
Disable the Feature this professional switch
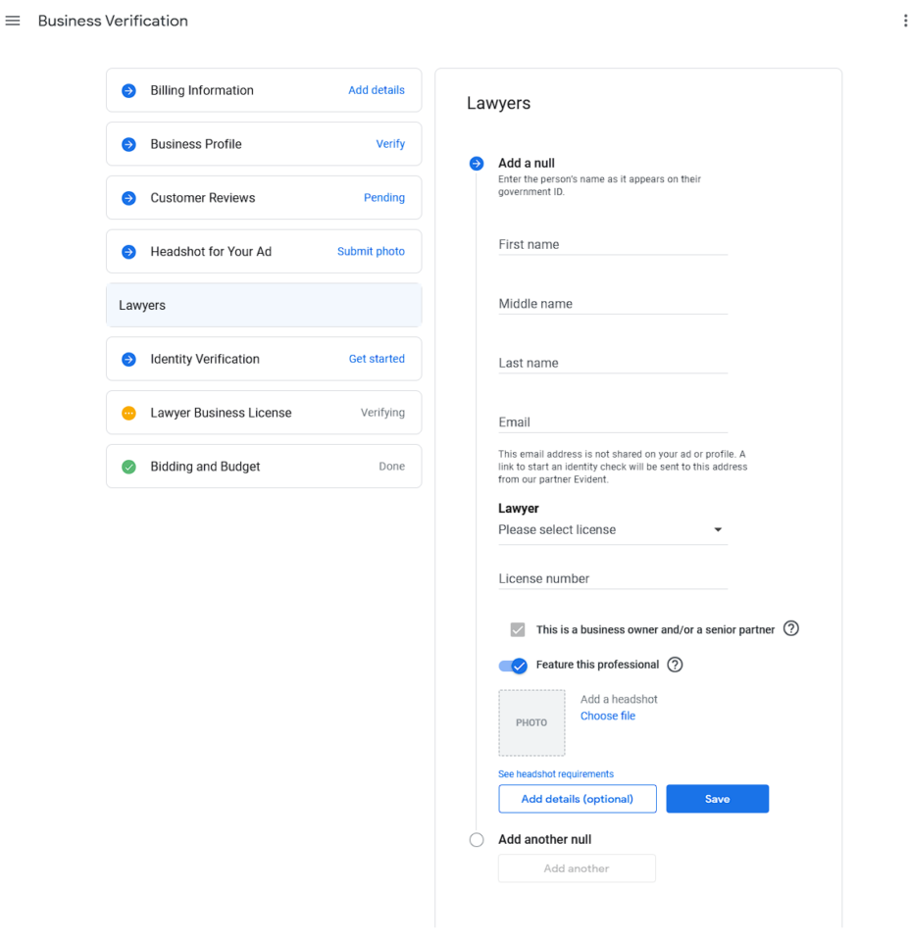(514, 666)
